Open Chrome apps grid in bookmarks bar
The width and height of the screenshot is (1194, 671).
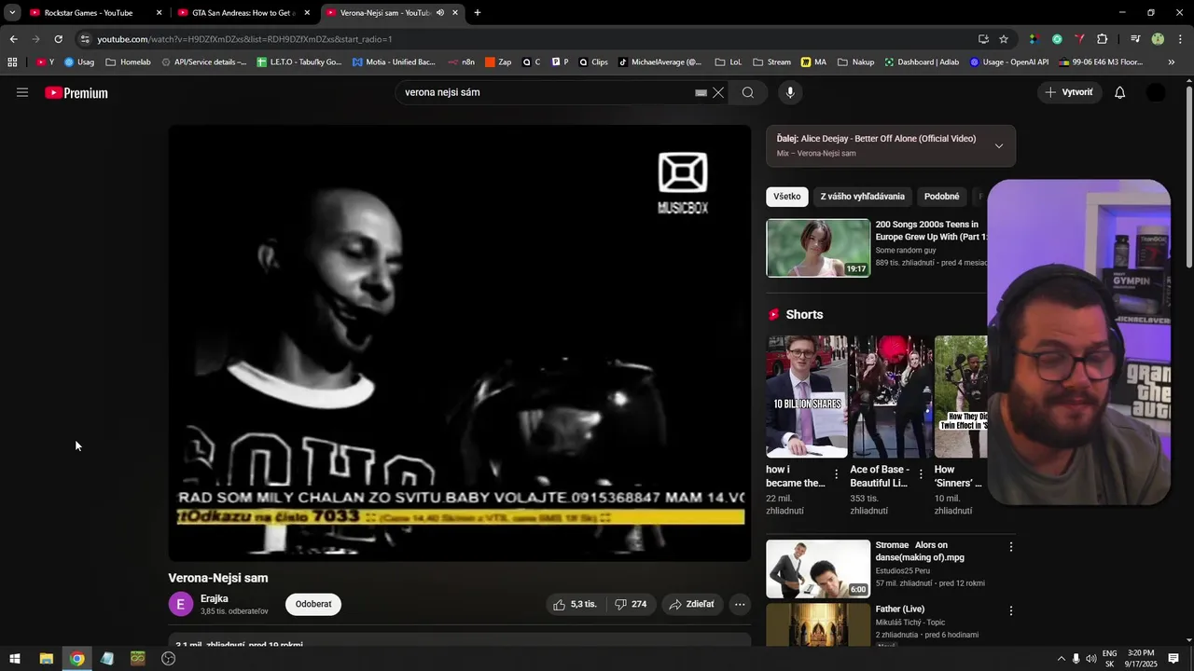[12, 62]
